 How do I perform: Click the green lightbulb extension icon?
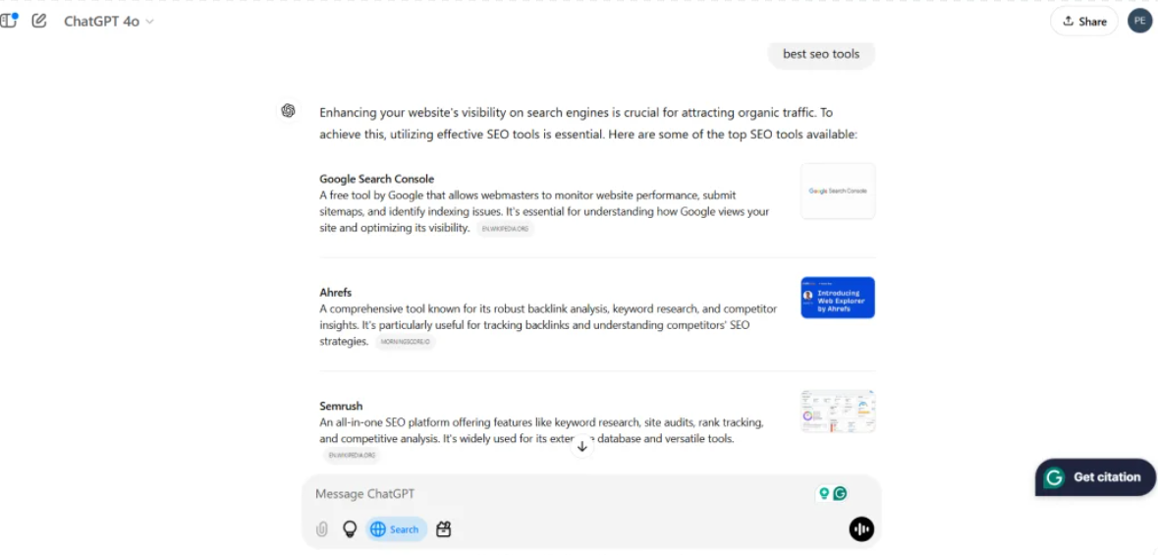pos(824,493)
